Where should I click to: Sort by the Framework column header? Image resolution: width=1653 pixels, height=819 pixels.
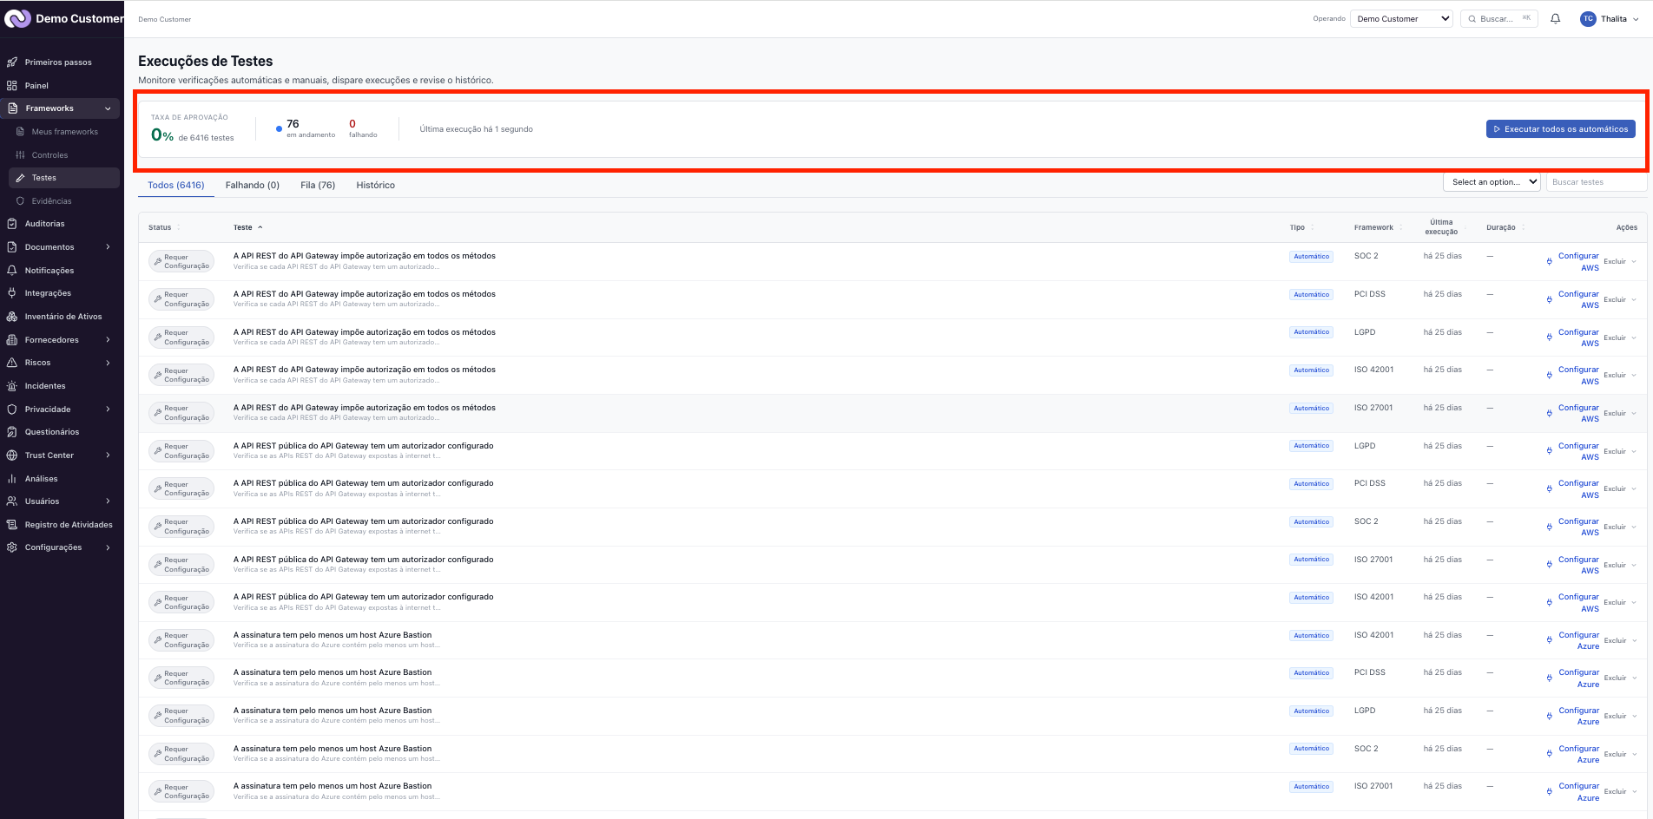[1378, 227]
